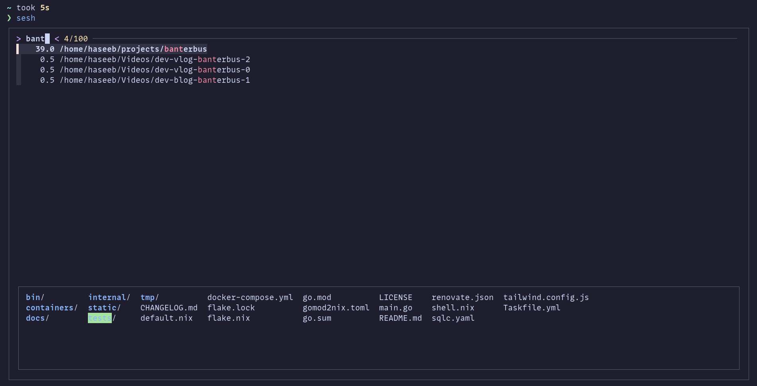The image size is (757, 386).
Task: Click gomod2nix.toml in preview
Action: coord(336,308)
